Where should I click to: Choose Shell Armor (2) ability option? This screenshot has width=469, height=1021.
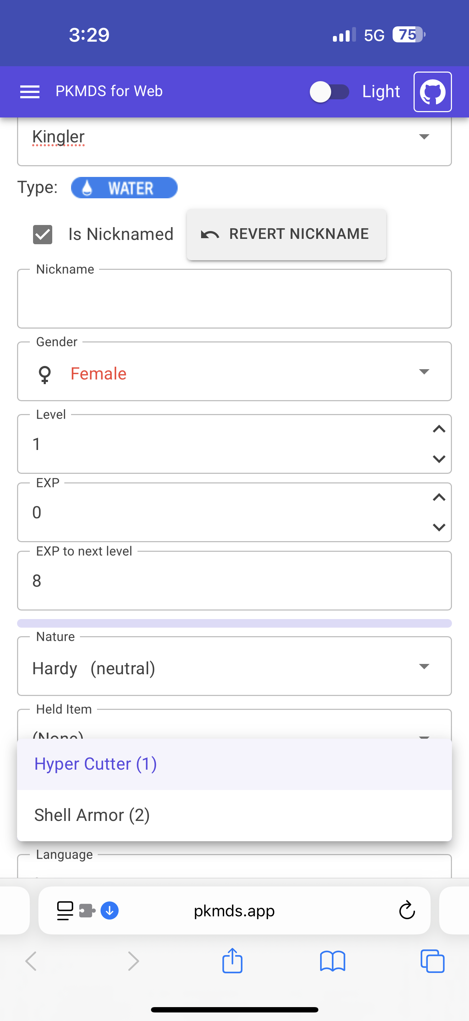point(234,815)
